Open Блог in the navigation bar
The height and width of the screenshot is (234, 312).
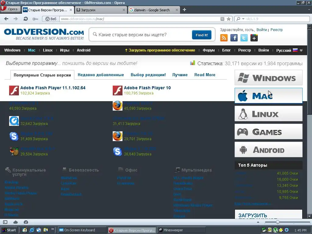(226, 50)
